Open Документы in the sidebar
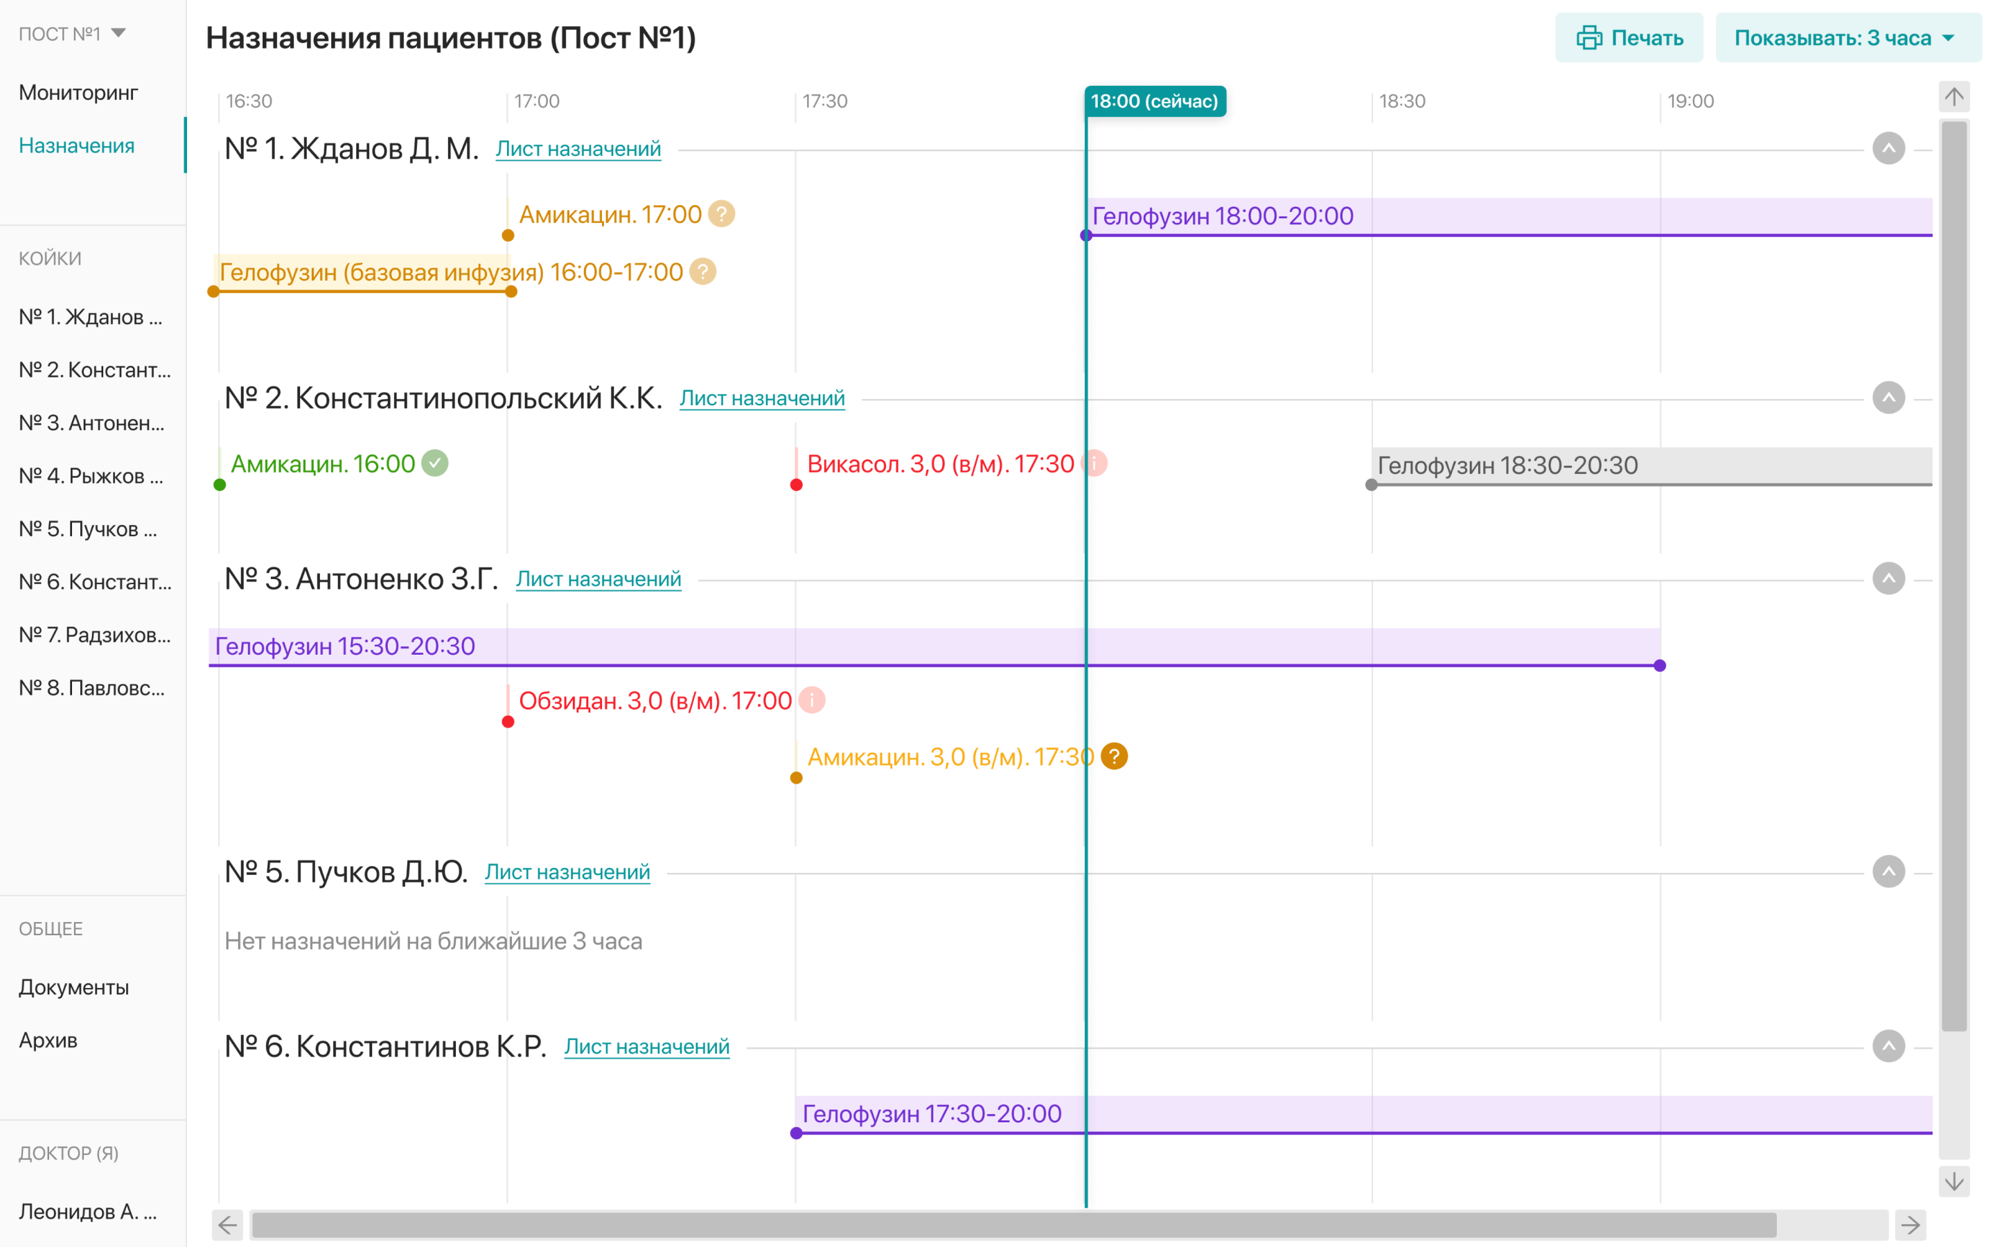 pos(74,987)
